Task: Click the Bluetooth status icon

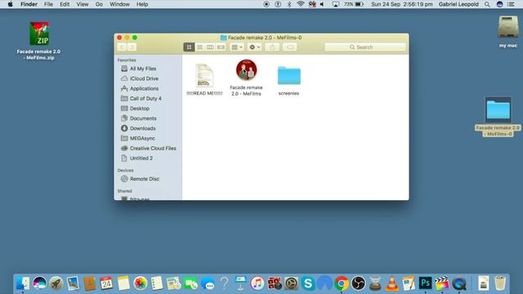Action: click(289, 4)
